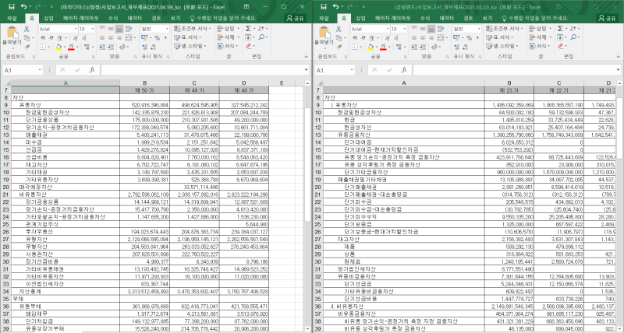Paste clipboard in left Excel window

pos(12,36)
